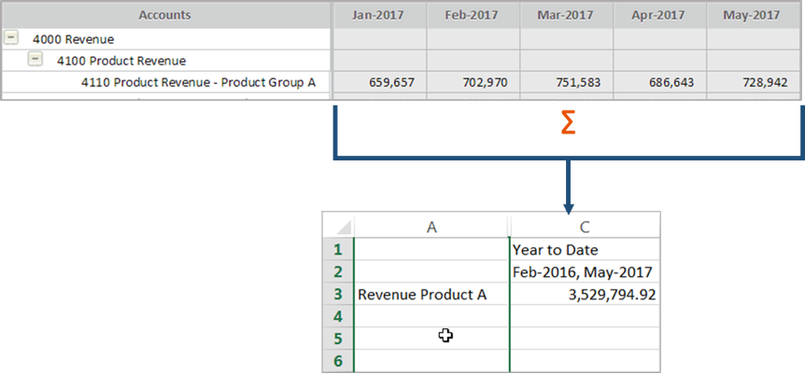This screenshot has height=374, width=805.
Task: Click the 3,529,794.92 total cell
Action: point(585,294)
